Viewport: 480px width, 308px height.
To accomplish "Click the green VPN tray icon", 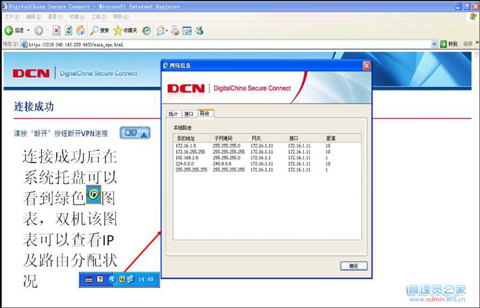I will 122,279.
